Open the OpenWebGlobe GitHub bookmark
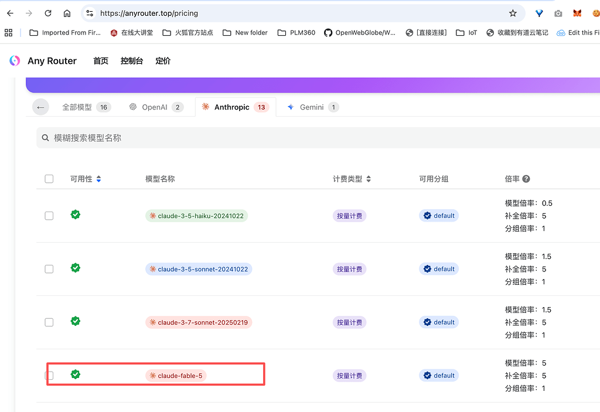The image size is (600, 412). coord(359,33)
